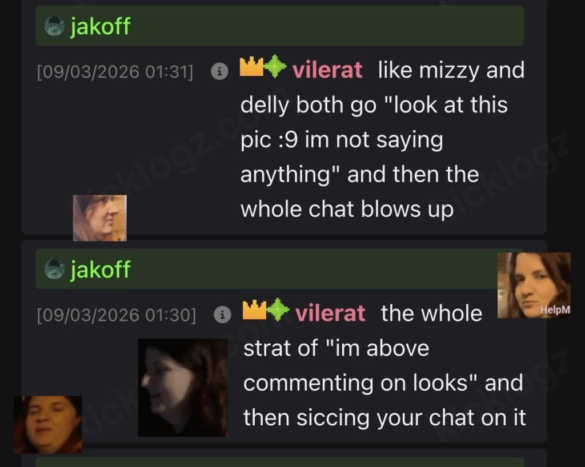Open the small side-profile image under the 01:31 timestamp
Screen dimensions: 585x467
(99, 218)
